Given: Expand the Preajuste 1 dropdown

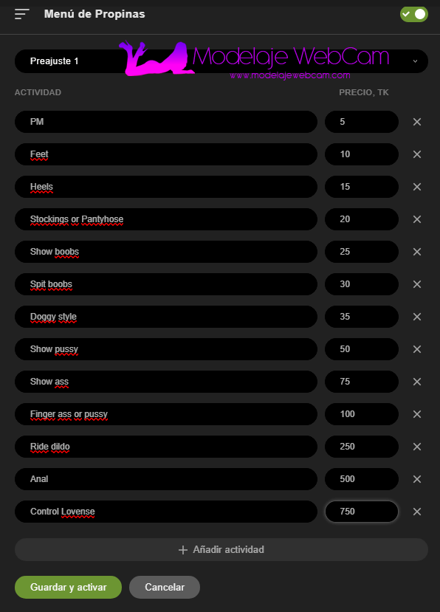Looking at the screenshot, I should click(221, 61).
